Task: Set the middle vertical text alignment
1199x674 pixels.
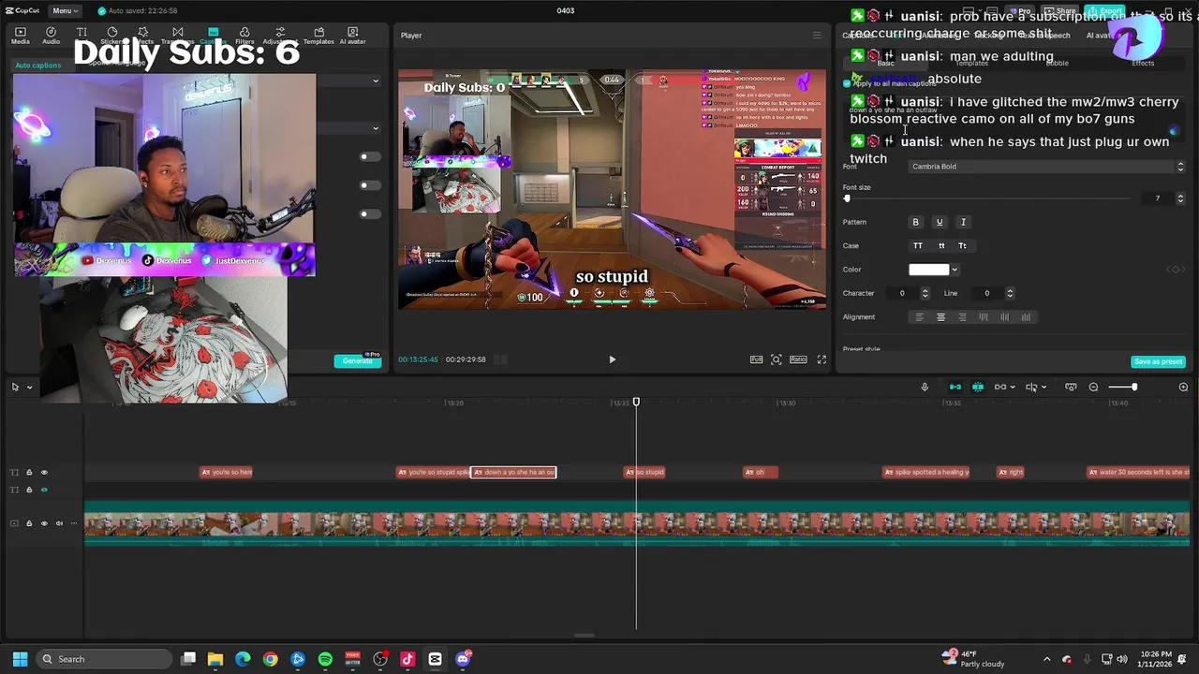Action: click(x=1005, y=317)
